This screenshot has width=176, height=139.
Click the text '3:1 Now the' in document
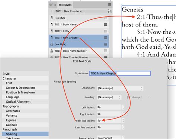pyautogui.click(x=154, y=32)
